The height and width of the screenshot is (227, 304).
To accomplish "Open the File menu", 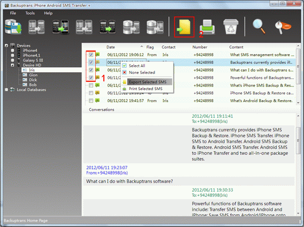I will click(x=13, y=13).
